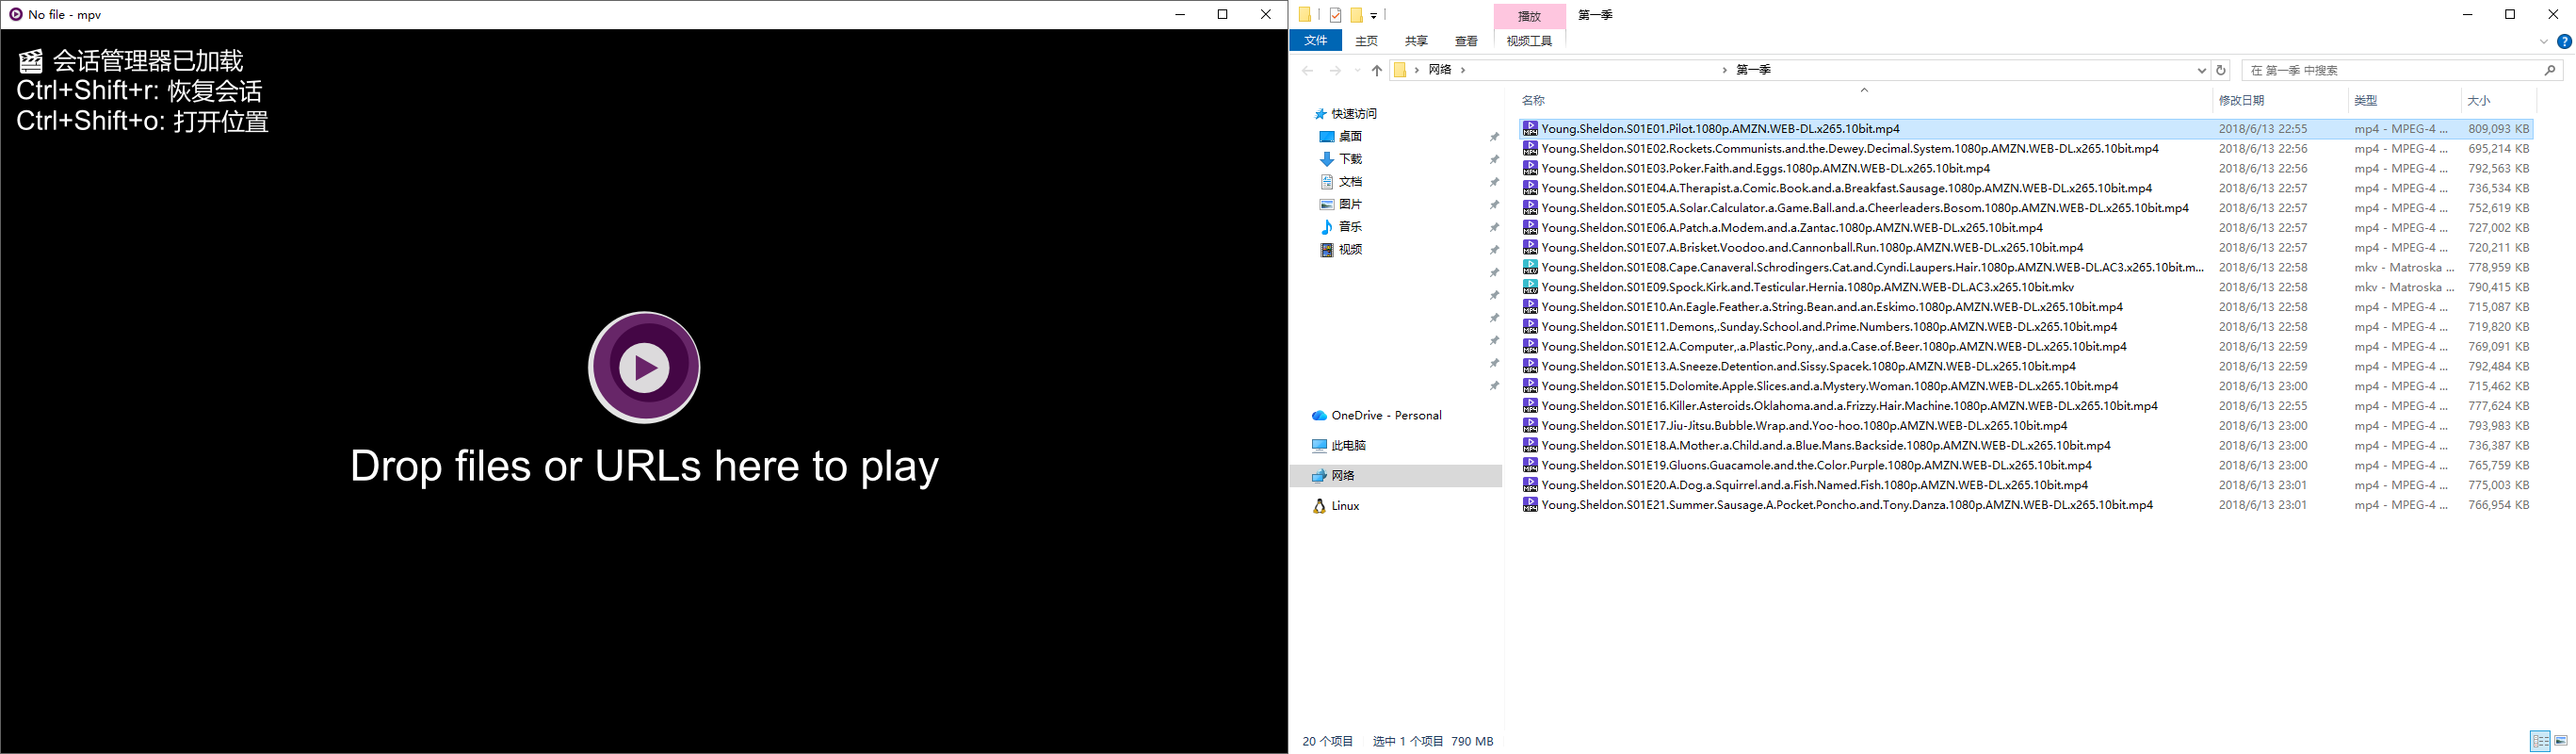Select the S01E09 Spock Kirk mkv file
Image resolution: width=2576 pixels, height=754 pixels.
pyautogui.click(x=1807, y=287)
